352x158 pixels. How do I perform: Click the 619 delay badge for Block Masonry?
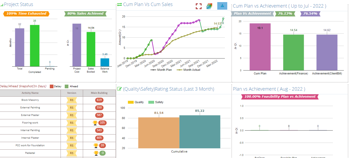[99, 100]
